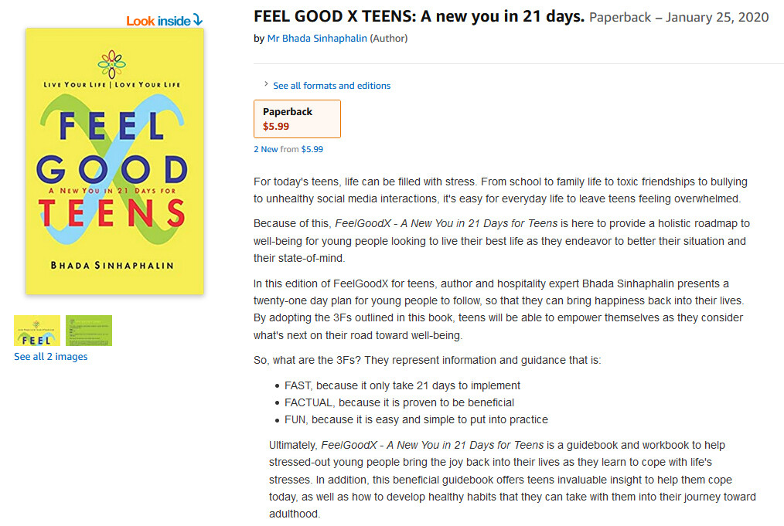Expand the formats and editions chevron

(266, 85)
